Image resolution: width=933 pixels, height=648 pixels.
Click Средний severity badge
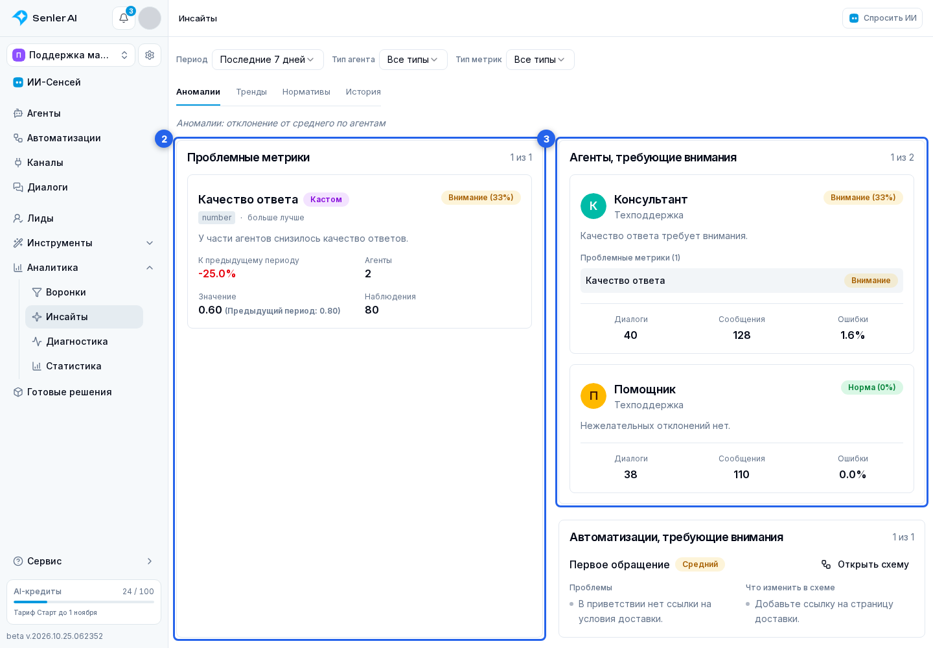pos(700,564)
